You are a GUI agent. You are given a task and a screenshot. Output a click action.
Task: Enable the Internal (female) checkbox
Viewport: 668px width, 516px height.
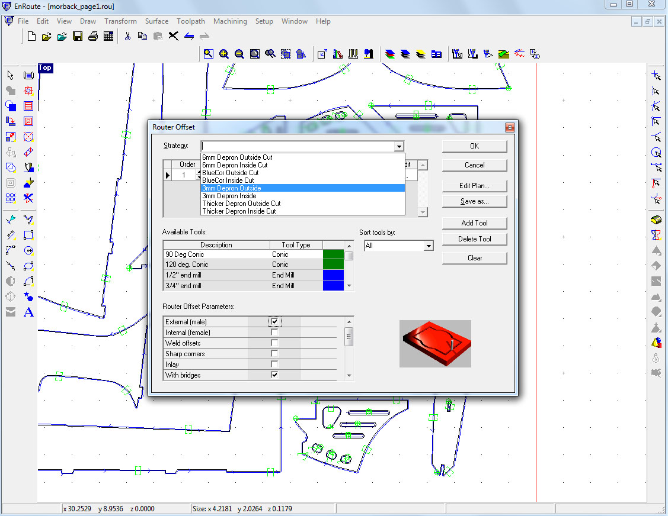point(274,333)
